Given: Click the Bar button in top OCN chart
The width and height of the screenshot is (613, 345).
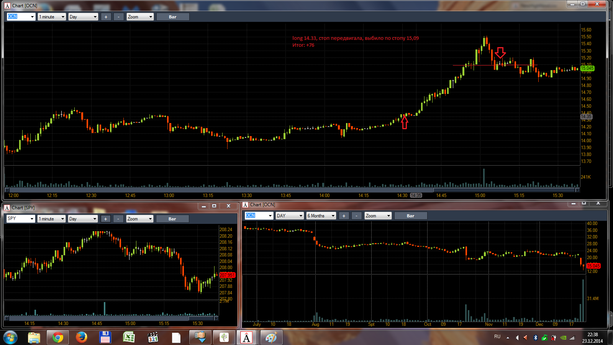Looking at the screenshot, I should [x=173, y=17].
